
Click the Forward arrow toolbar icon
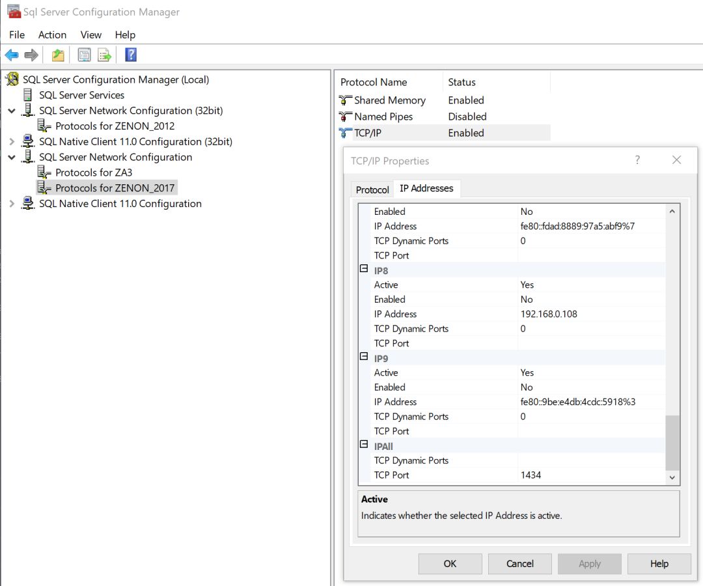pyautogui.click(x=31, y=55)
